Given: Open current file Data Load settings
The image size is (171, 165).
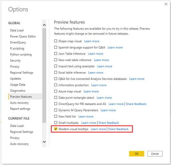Looking at the screenshot, I should click(x=17, y=126).
